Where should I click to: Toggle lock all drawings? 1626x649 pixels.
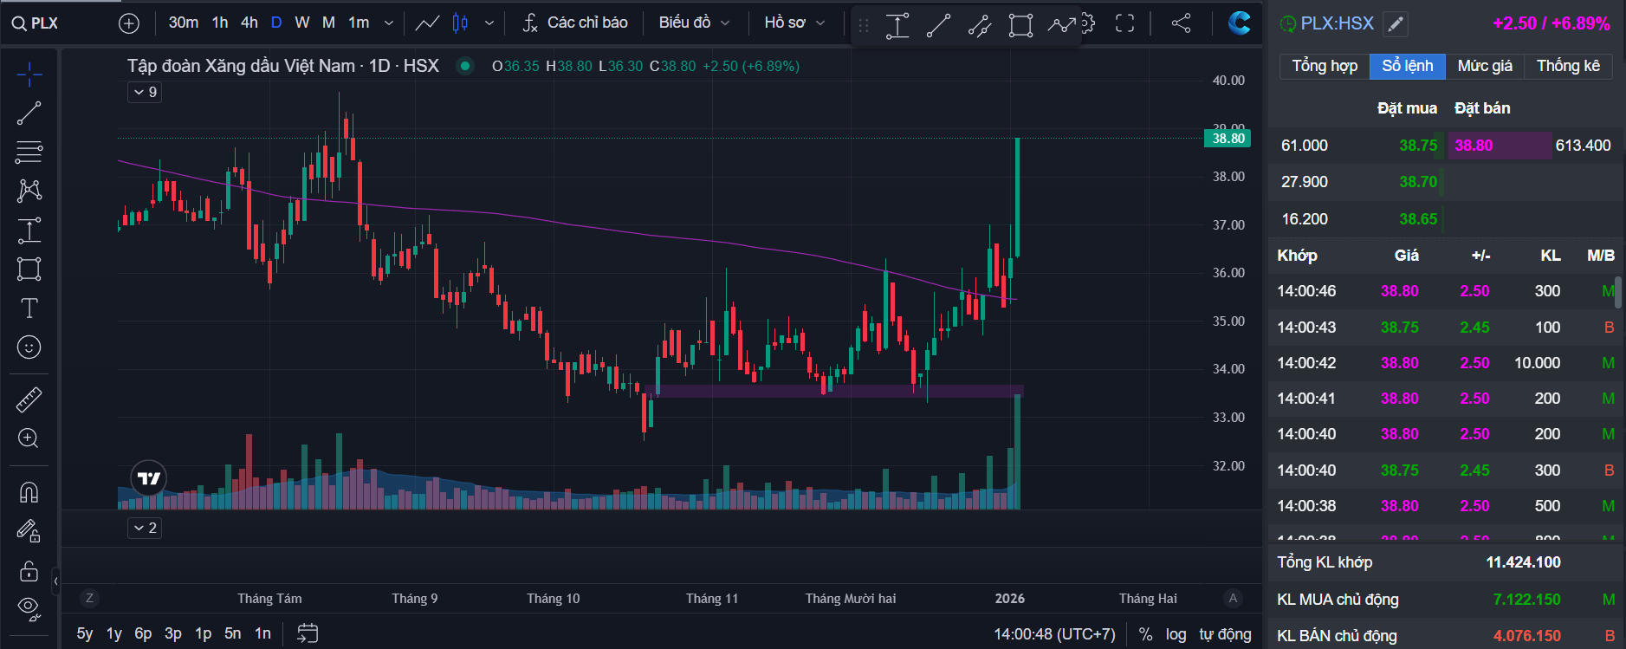coord(29,570)
